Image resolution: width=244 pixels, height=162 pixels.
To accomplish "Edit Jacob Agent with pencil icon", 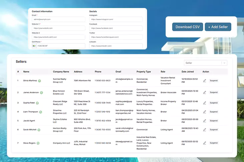I will [x=204, y=121].
